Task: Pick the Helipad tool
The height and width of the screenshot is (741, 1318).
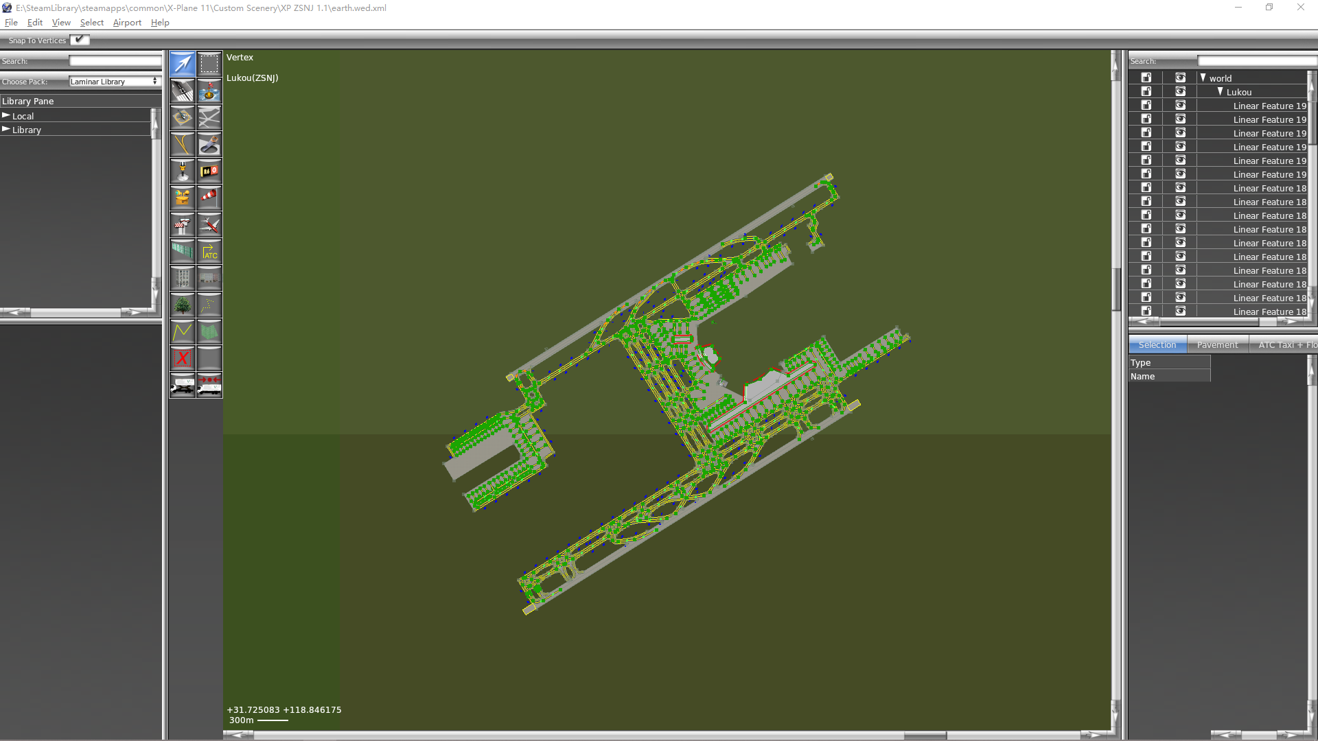Action: [x=183, y=117]
